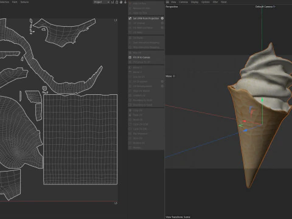Select the UV Weld and Relax command
This screenshot has height=219, width=292.
coord(141,27)
